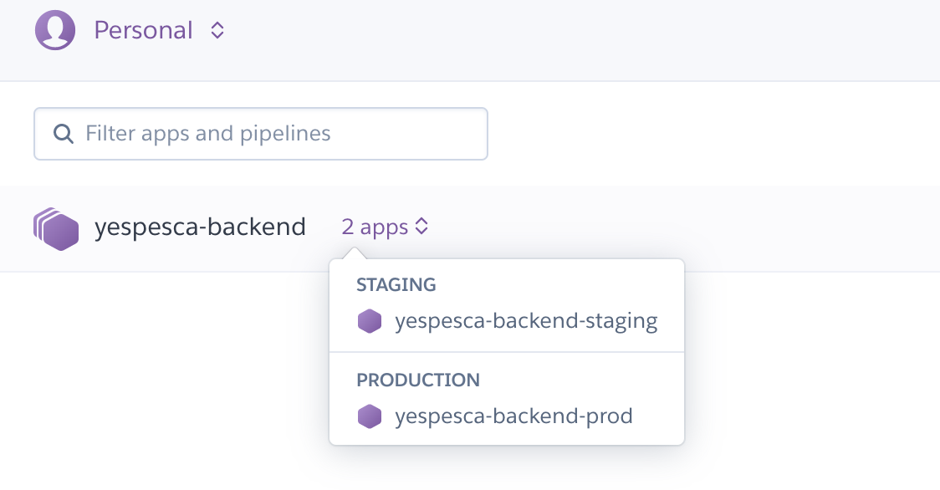940x490 pixels.
Task: Click the Personal account avatar icon
Action: coord(55,30)
